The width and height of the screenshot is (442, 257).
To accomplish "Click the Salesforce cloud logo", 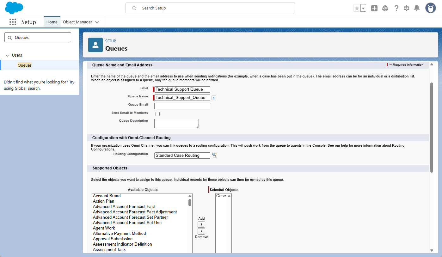I will point(14,8).
